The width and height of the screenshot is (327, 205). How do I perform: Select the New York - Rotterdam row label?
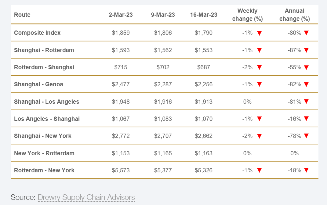pyautogui.click(x=44, y=153)
